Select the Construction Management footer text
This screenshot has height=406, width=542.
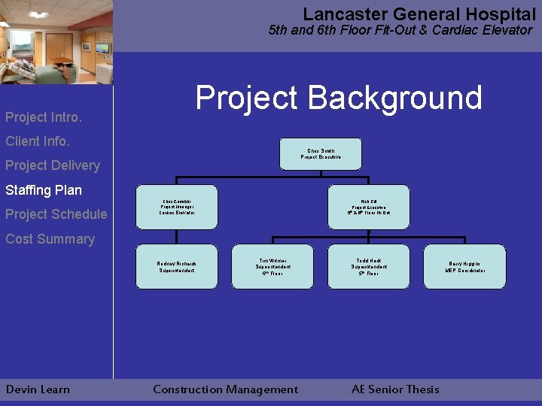(x=225, y=389)
